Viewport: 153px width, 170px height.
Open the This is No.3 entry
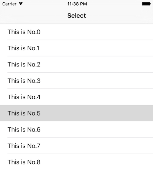pos(76,81)
